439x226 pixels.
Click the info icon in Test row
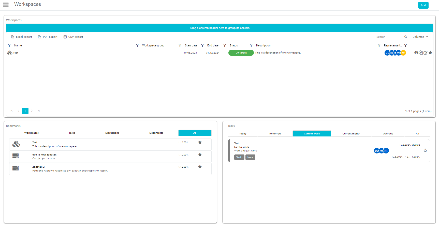pos(416,53)
